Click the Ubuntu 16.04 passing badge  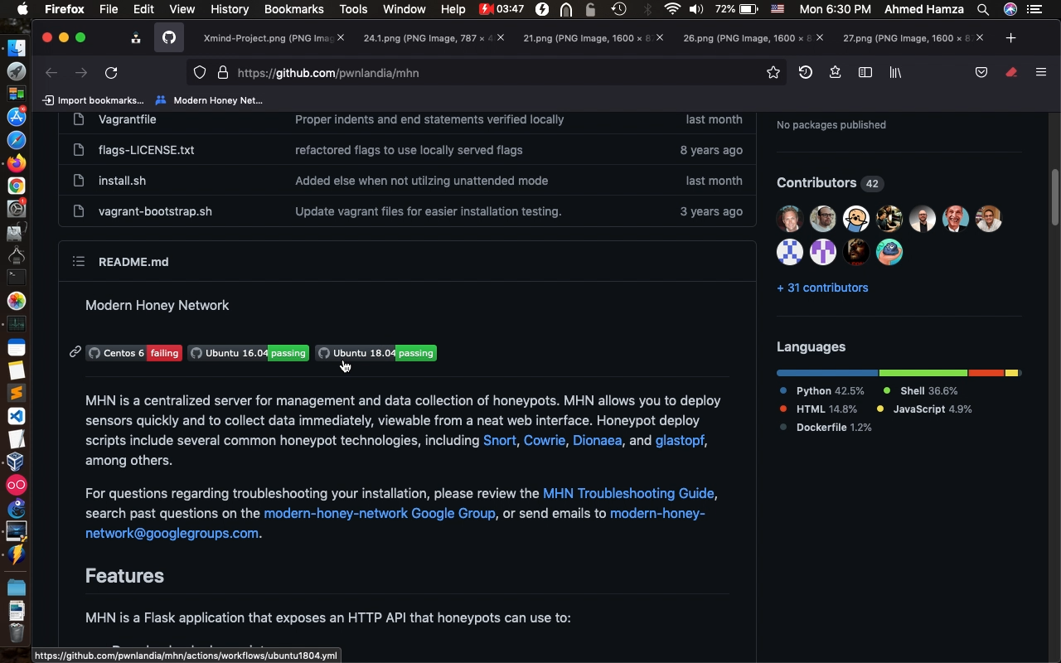[248, 353]
